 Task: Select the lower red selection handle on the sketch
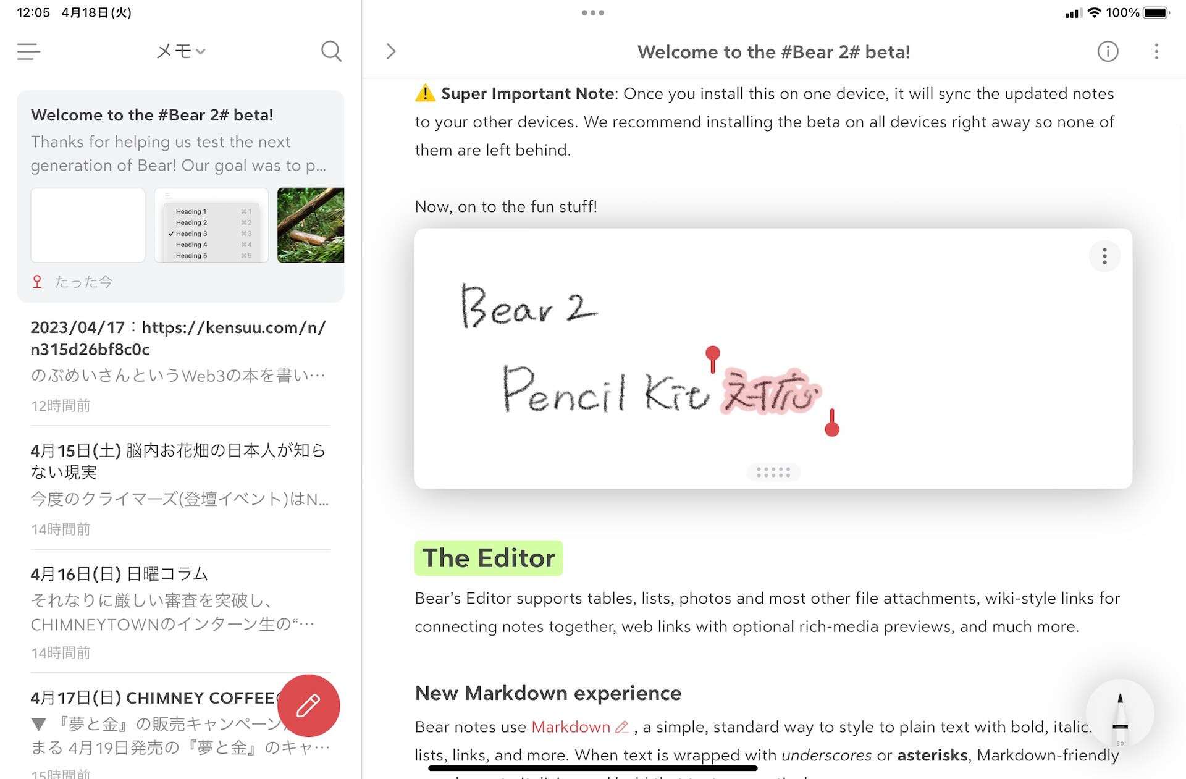click(x=832, y=423)
